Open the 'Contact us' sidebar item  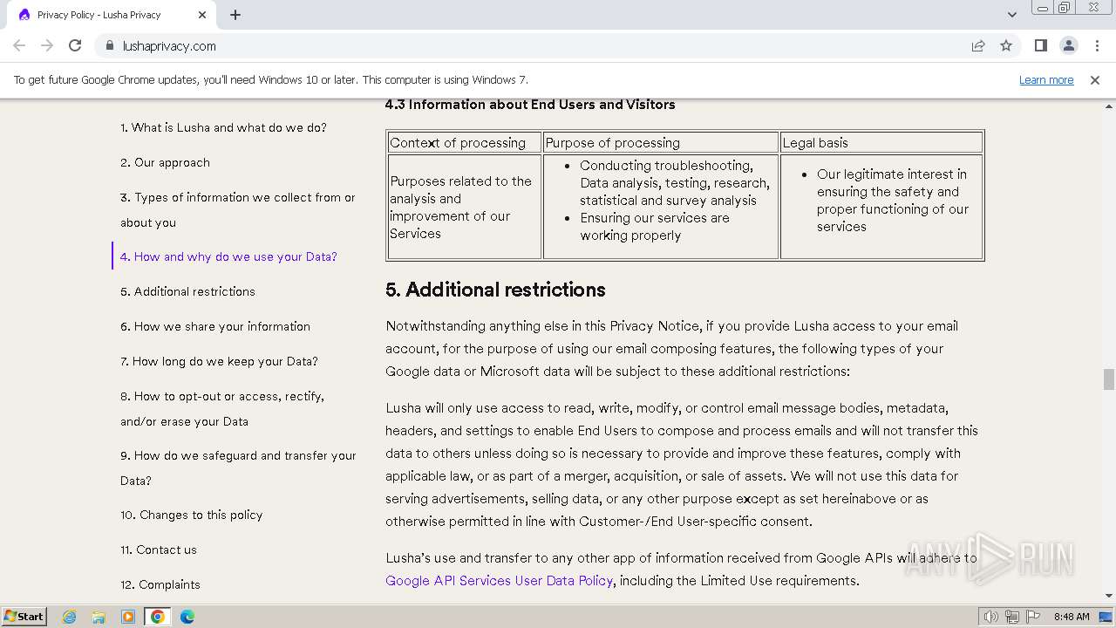click(x=159, y=549)
